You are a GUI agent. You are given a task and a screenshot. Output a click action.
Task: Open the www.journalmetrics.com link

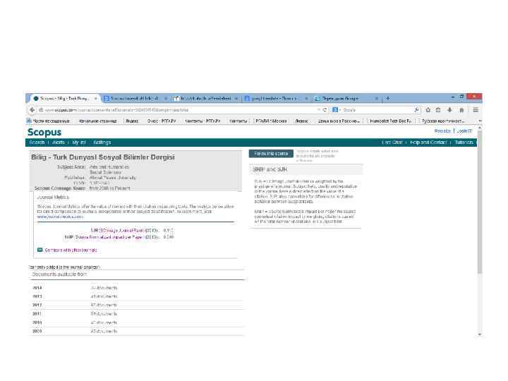[x=60, y=217]
